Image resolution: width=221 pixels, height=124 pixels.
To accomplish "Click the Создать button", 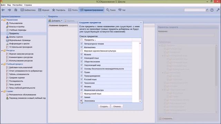I will click(x=104, y=106).
